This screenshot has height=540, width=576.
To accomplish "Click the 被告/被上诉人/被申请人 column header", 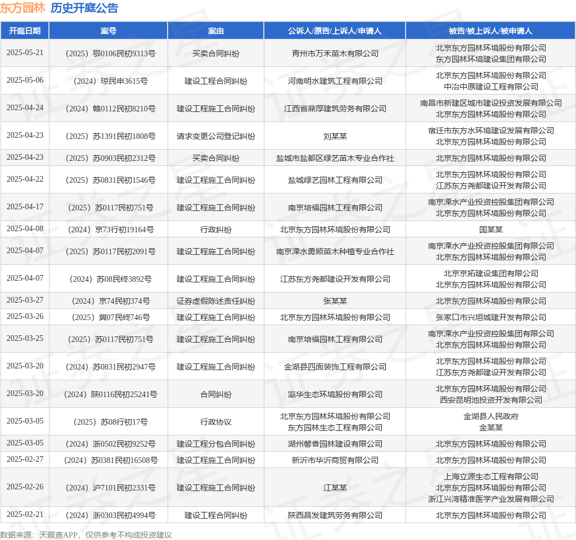I will coord(490,31).
